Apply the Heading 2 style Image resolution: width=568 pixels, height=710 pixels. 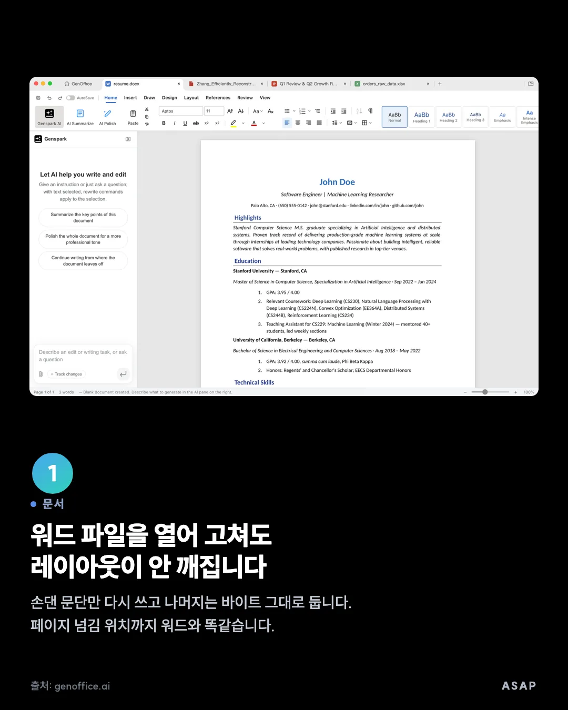coord(449,117)
